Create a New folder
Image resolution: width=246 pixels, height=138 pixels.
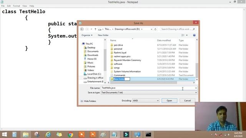point(103,35)
